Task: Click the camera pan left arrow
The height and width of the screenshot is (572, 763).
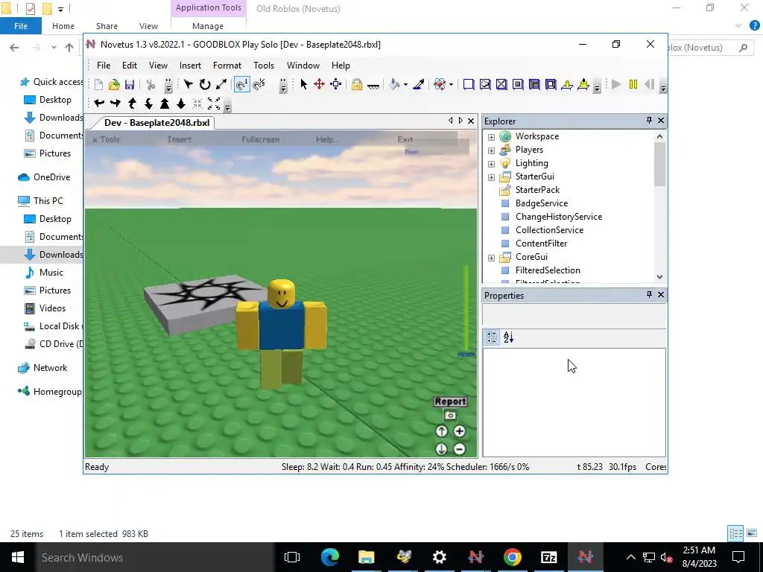Action: (x=99, y=103)
